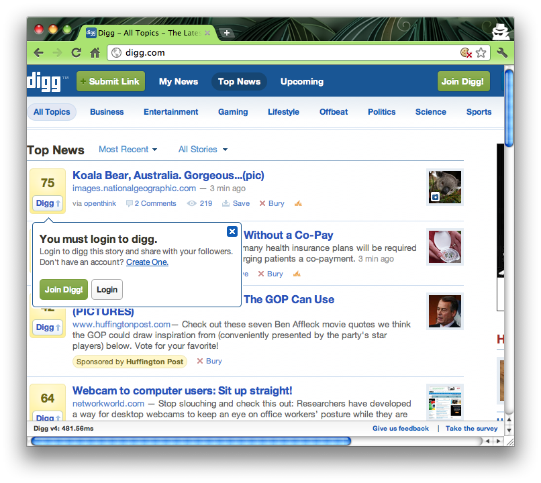The image size is (541, 483).
Task: Open the wrench settings menu
Action: (501, 52)
